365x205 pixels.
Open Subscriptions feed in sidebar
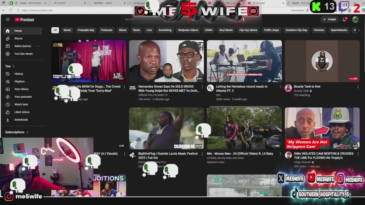[23, 46]
